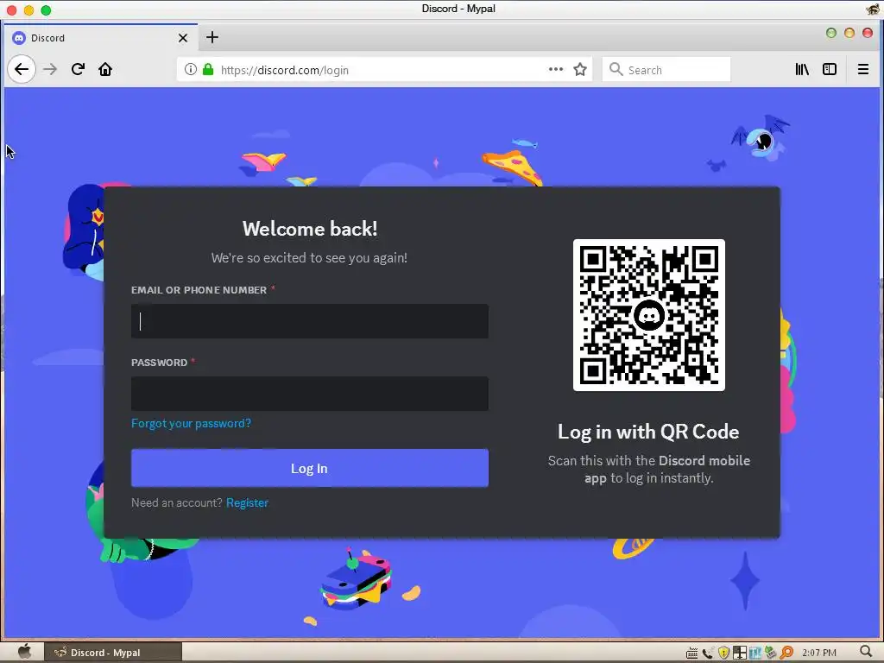The width and height of the screenshot is (884, 663).
Task: Click the Password input field
Action: 310,394
